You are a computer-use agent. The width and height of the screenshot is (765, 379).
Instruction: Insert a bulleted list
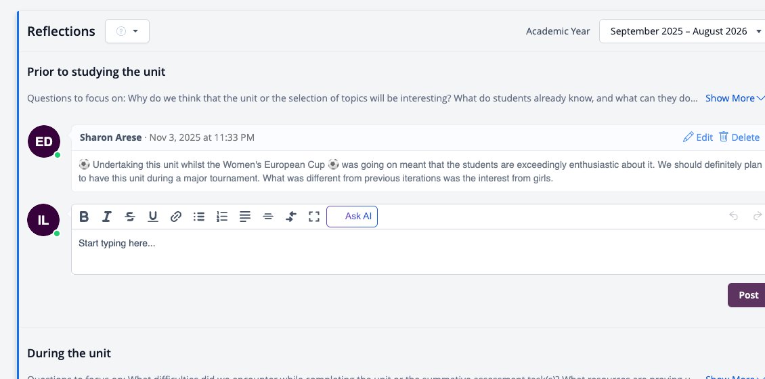[198, 217]
